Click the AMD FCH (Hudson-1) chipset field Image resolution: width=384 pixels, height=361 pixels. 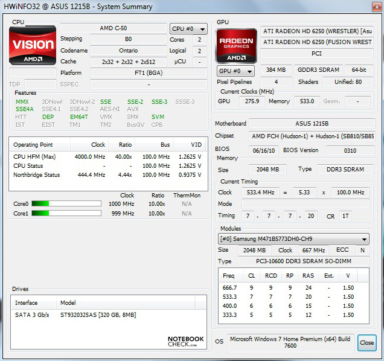point(312,136)
